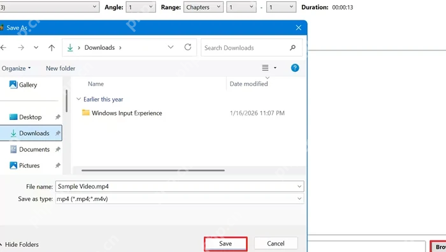Select Downloads in the navigation pane

click(x=31, y=133)
